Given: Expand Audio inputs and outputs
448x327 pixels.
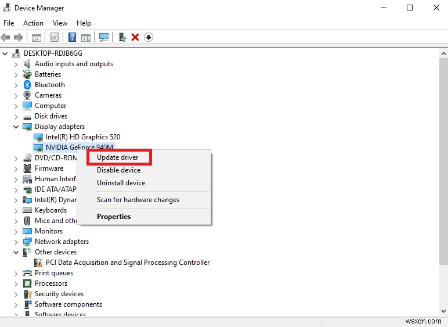Looking at the screenshot, I should click(x=16, y=64).
